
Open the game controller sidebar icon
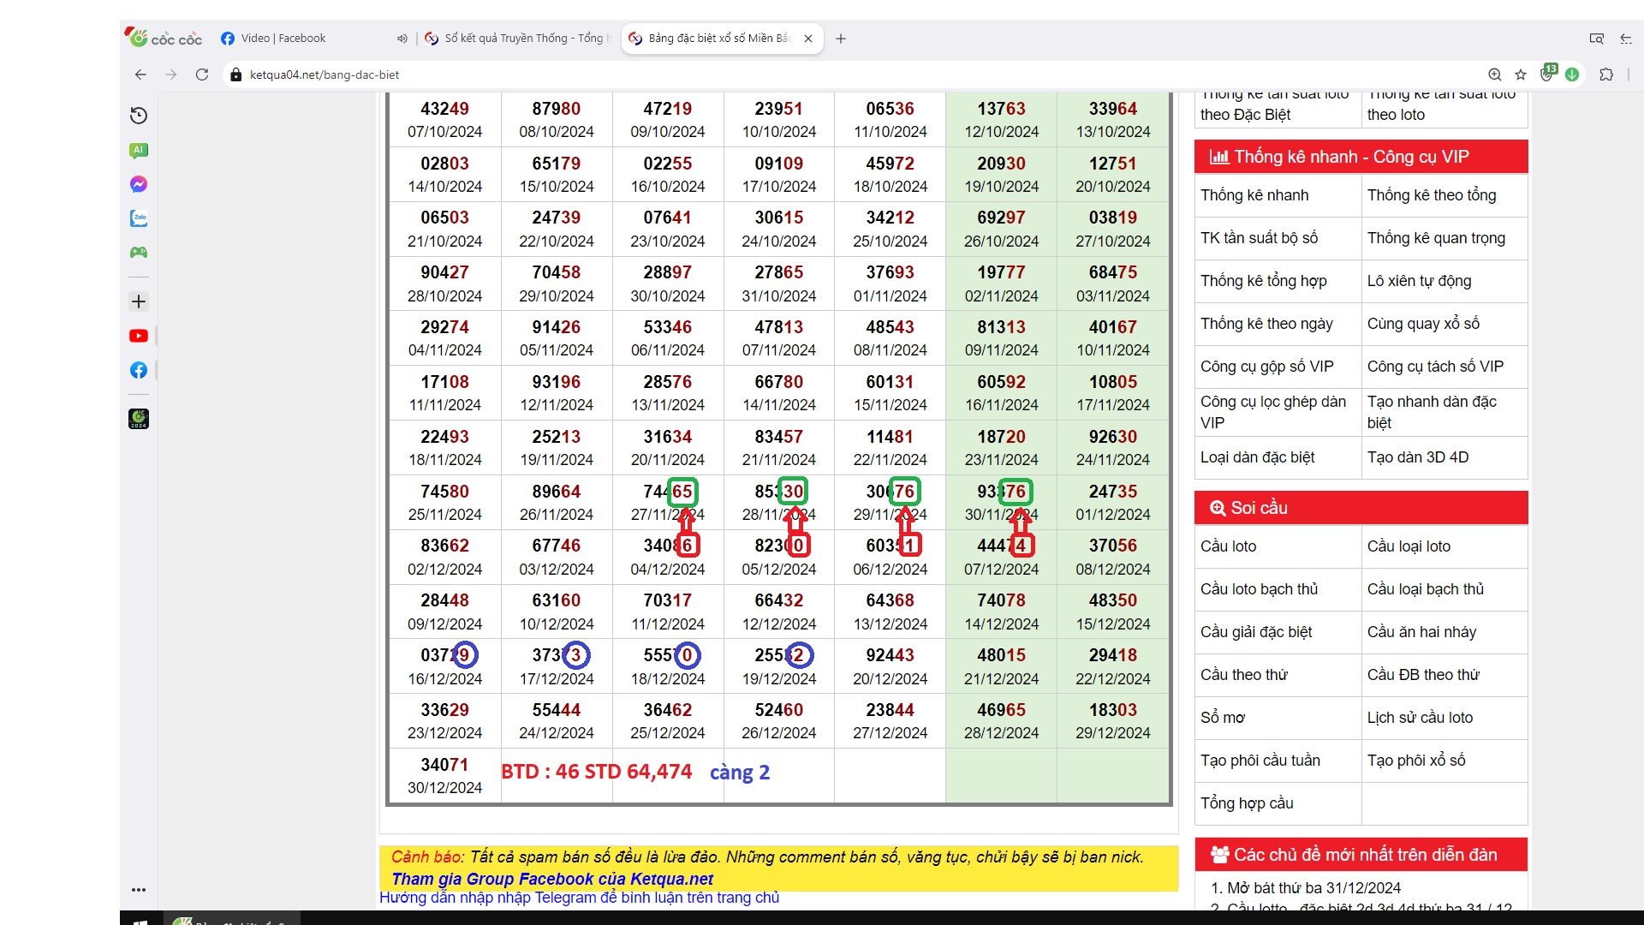coord(139,253)
